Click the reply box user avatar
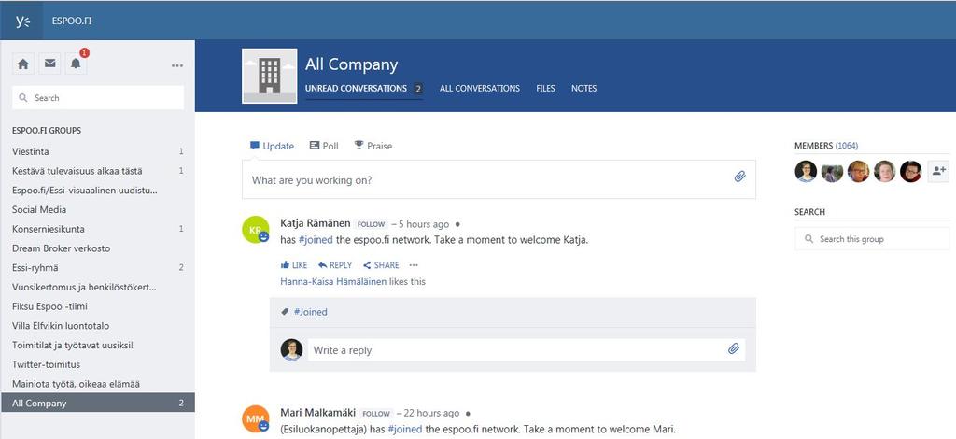Image resolution: width=956 pixels, height=439 pixels. pos(291,350)
